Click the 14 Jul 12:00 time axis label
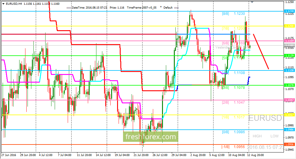Screen dimensions: 296x159 coord(103,155)
